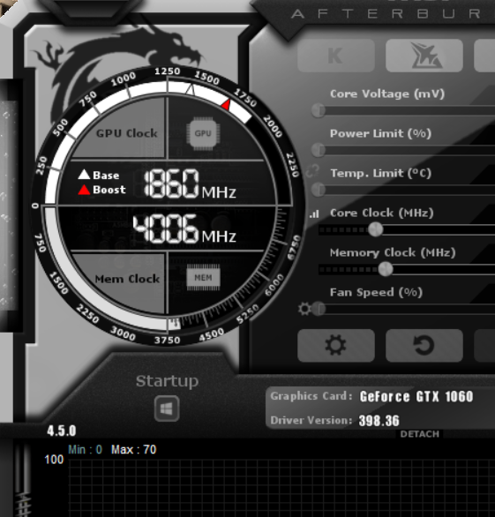Click the DETACH monitor button
Image resolution: width=495 pixels, height=517 pixels.
(419, 434)
